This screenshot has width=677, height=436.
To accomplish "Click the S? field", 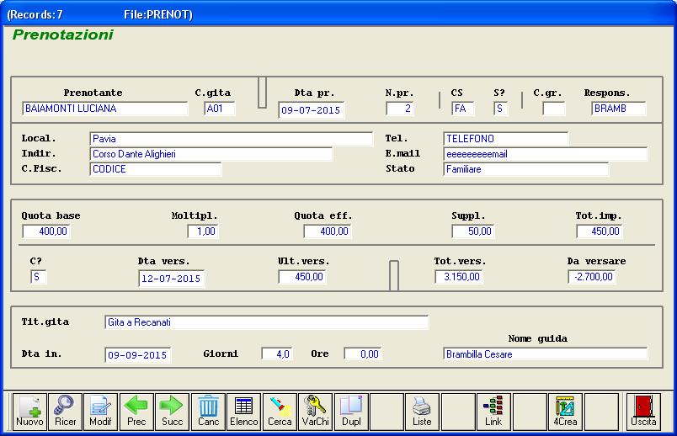I will point(500,109).
